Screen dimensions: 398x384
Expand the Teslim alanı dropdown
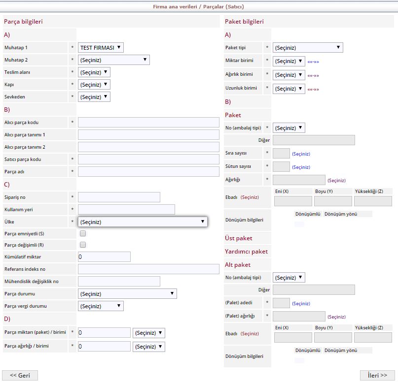pos(94,72)
